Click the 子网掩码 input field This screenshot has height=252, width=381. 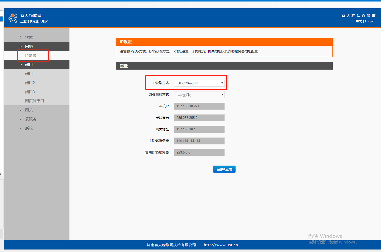[x=199, y=118]
